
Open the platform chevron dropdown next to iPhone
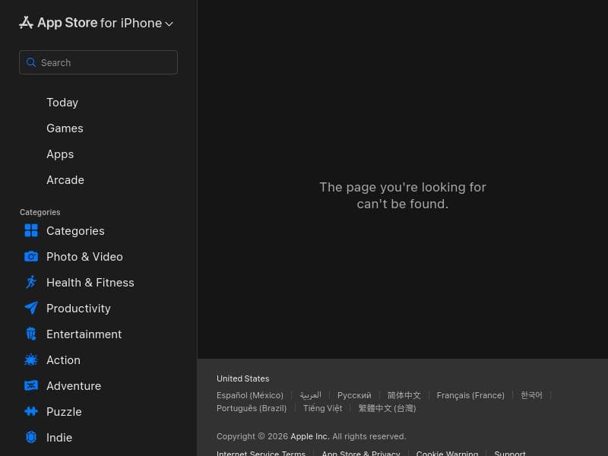coord(169,24)
